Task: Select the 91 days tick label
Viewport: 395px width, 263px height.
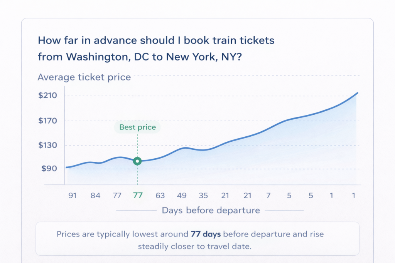Action: (73, 196)
